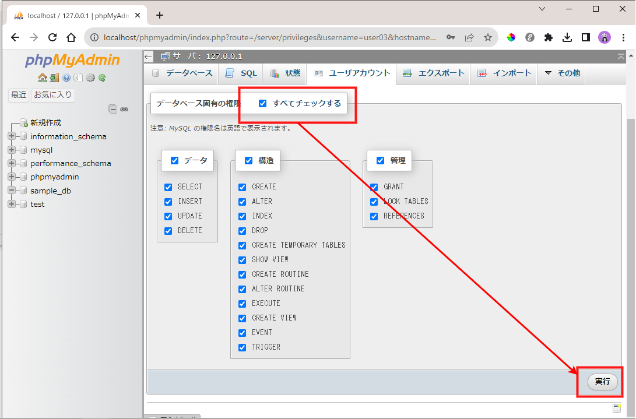The image size is (636, 419).
Task: Expand the information_schema database node
Action: click(x=11, y=136)
